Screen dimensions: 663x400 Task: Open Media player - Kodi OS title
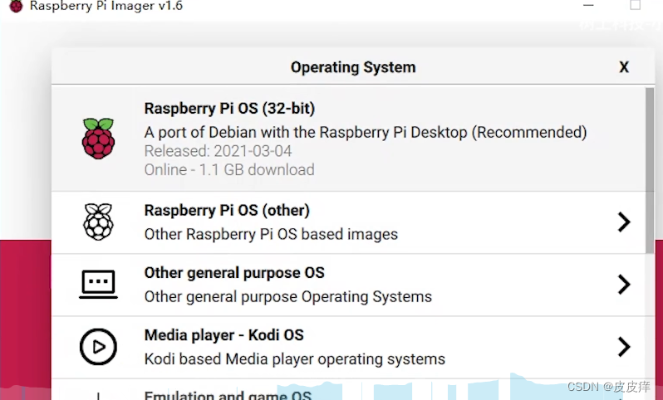pos(224,335)
